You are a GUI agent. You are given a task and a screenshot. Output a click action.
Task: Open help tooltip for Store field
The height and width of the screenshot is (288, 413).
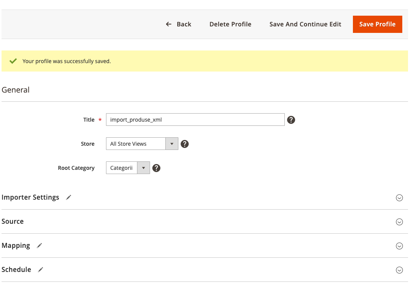click(184, 144)
